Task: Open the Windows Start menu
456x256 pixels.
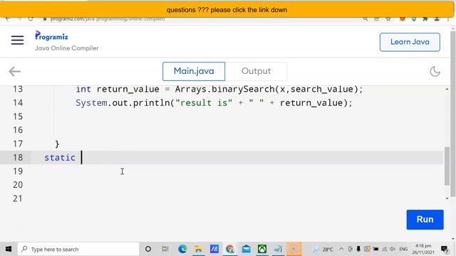Action: tap(9, 249)
